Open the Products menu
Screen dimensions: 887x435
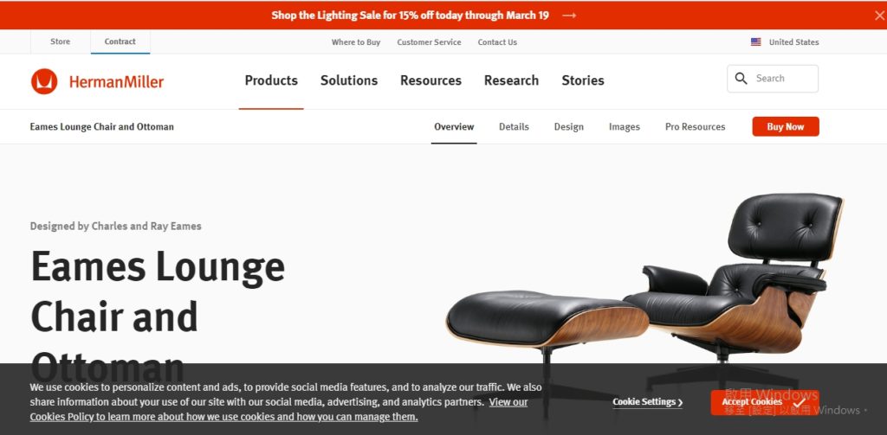pyautogui.click(x=271, y=80)
